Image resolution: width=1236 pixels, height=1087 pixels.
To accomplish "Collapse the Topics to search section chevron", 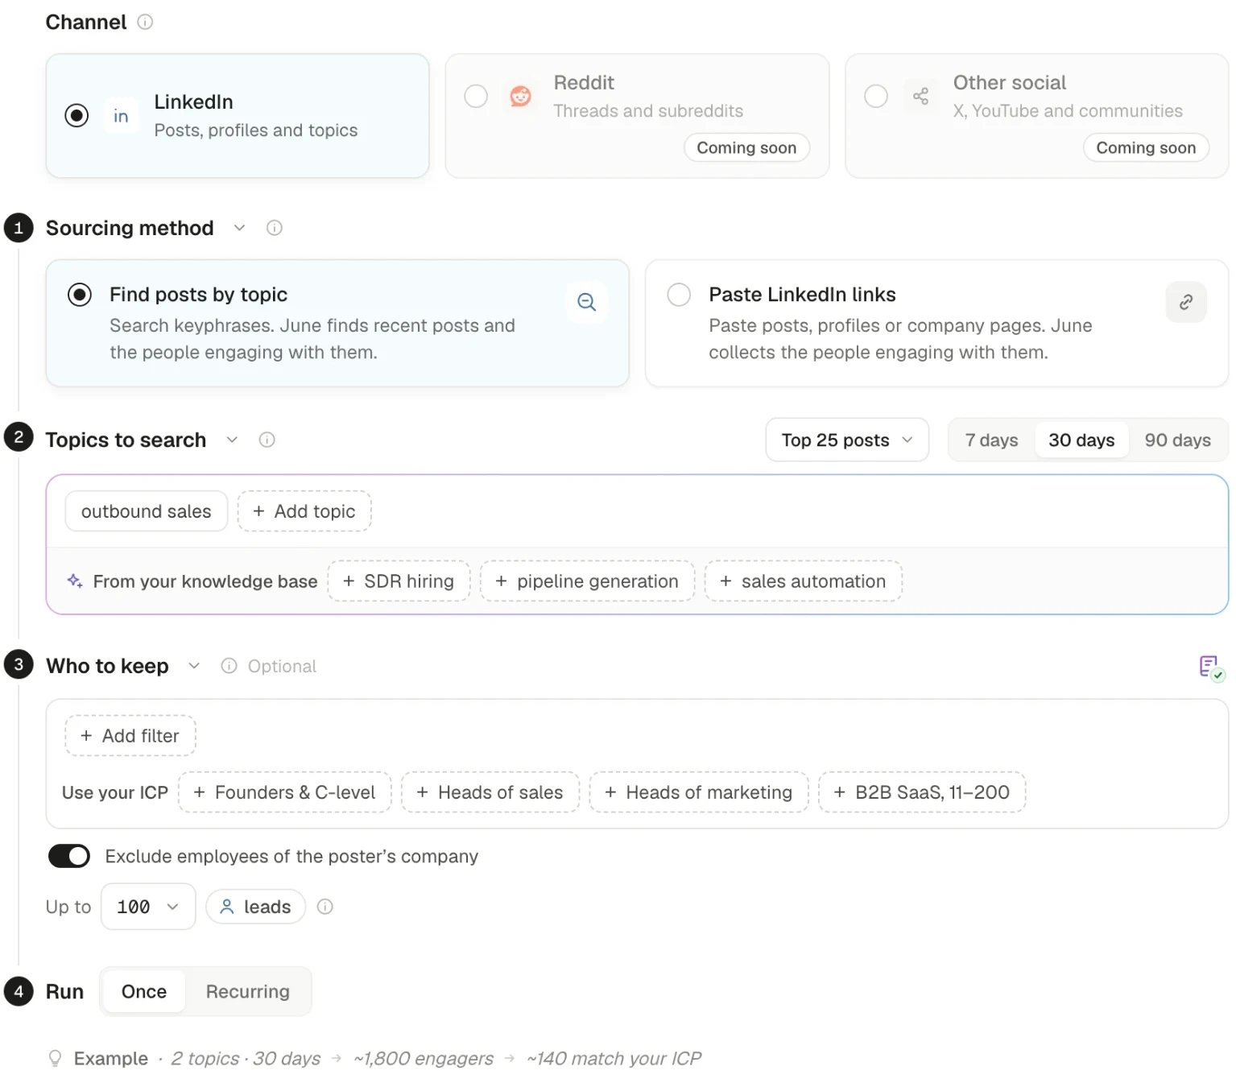I will (232, 440).
